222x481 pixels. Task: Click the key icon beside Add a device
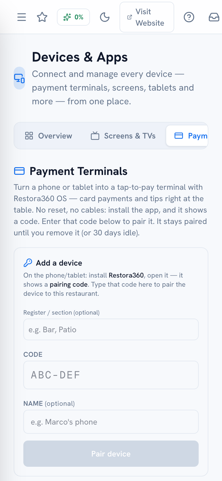(28, 263)
